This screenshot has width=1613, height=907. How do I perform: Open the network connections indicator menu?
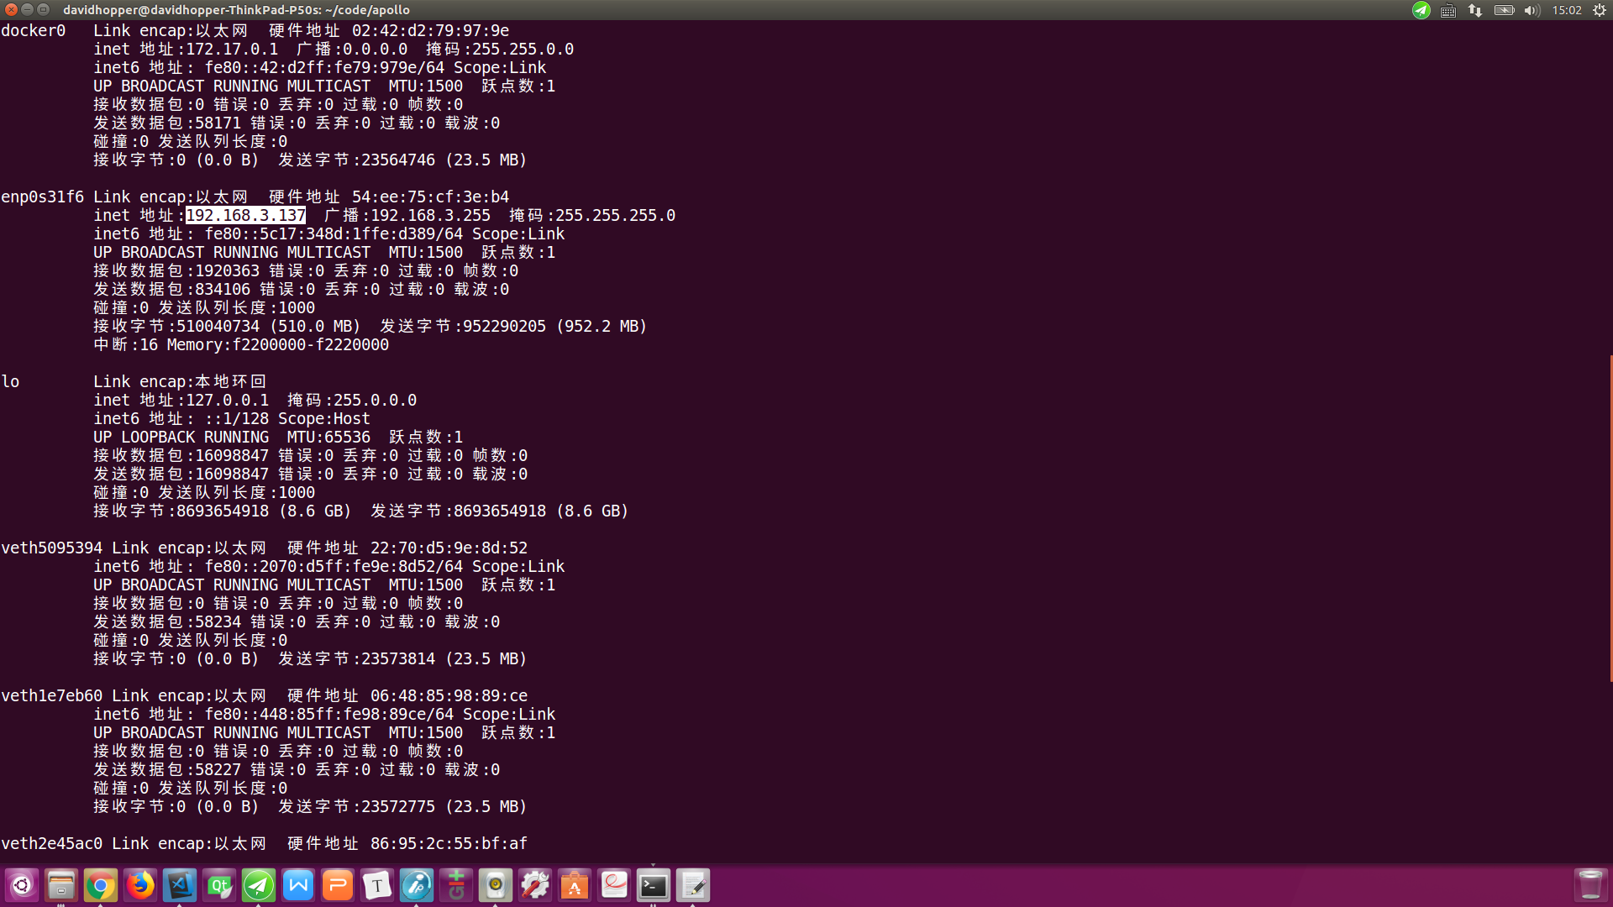coord(1475,10)
